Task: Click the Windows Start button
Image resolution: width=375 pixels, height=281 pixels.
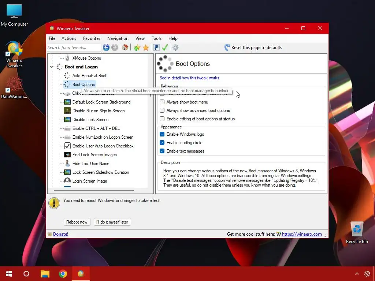Action: point(9,274)
